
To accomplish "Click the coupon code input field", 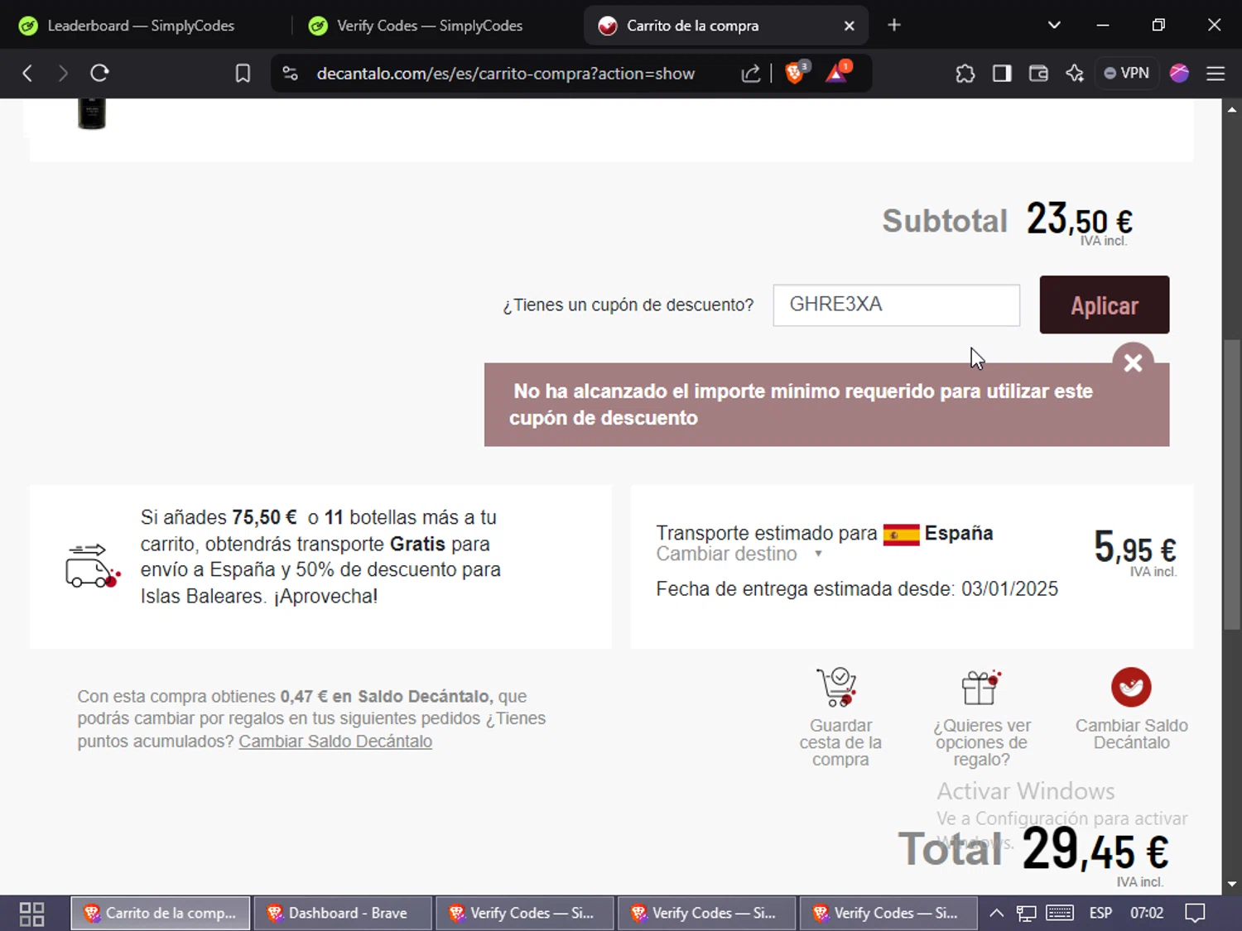I will (x=896, y=305).
